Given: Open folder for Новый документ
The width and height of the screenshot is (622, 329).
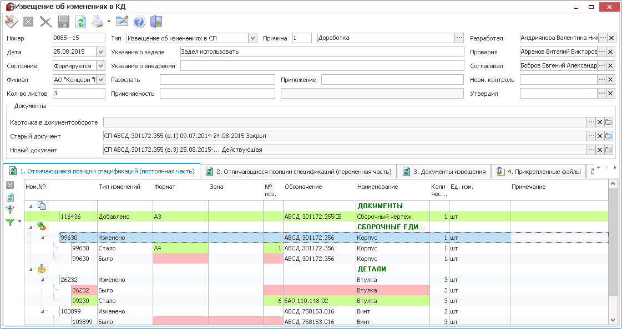Looking at the screenshot, I should pos(609,150).
